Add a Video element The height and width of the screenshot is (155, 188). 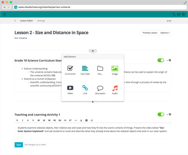point(70,90)
